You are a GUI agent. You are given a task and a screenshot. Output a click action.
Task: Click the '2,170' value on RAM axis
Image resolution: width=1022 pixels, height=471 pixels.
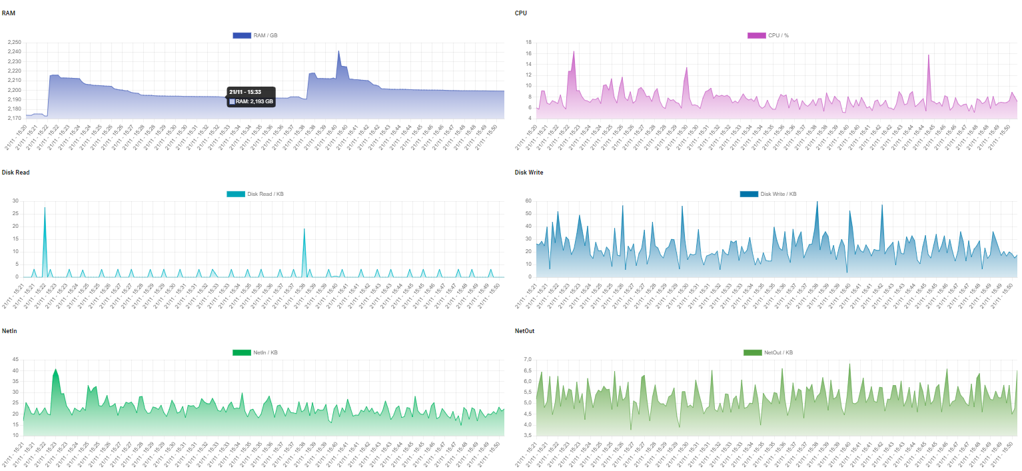click(14, 119)
